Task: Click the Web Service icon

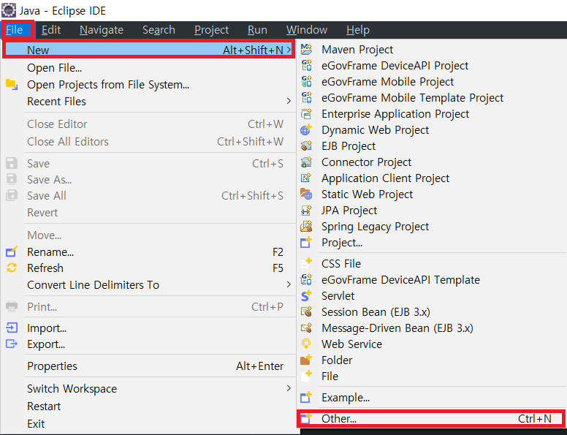Action: coord(306,344)
